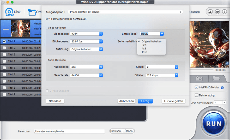Click the Zielordner path input field
The image size is (230, 140).
(x=69, y=131)
